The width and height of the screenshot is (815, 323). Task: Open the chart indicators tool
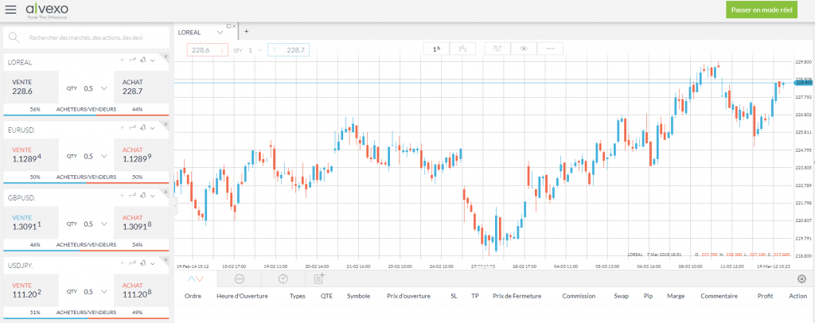click(x=498, y=49)
